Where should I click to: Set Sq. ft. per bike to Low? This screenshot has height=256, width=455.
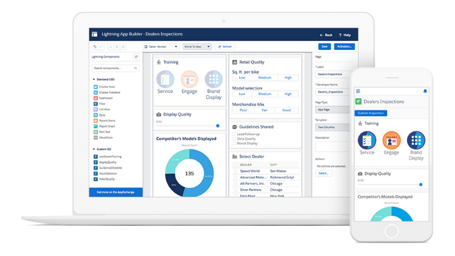(x=242, y=78)
